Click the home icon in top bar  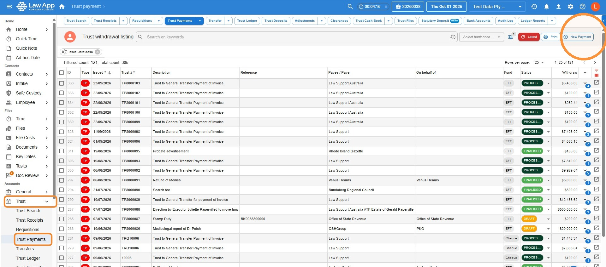point(62,7)
